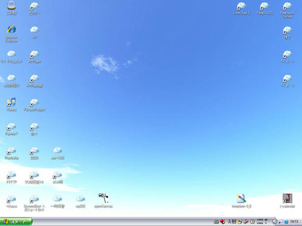This screenshot has height=226, width=302.
Task: Open the openCanvas desktop icon
Action: pos(103,198)
